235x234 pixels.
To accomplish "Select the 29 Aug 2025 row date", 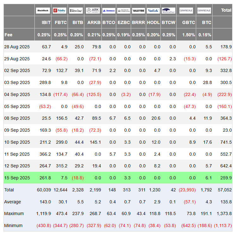I will click(17, 59).
